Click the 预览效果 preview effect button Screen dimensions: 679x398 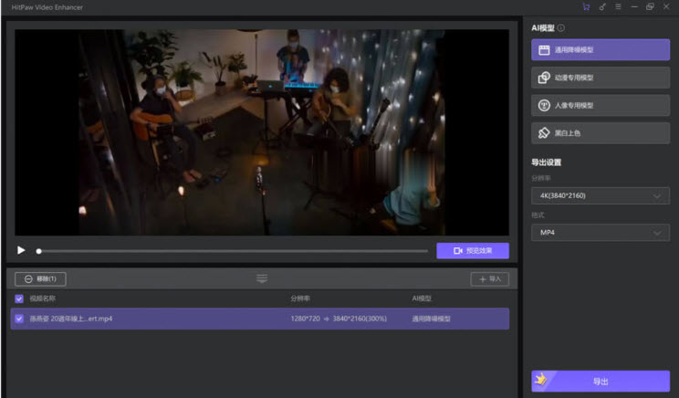pos(472,251)
